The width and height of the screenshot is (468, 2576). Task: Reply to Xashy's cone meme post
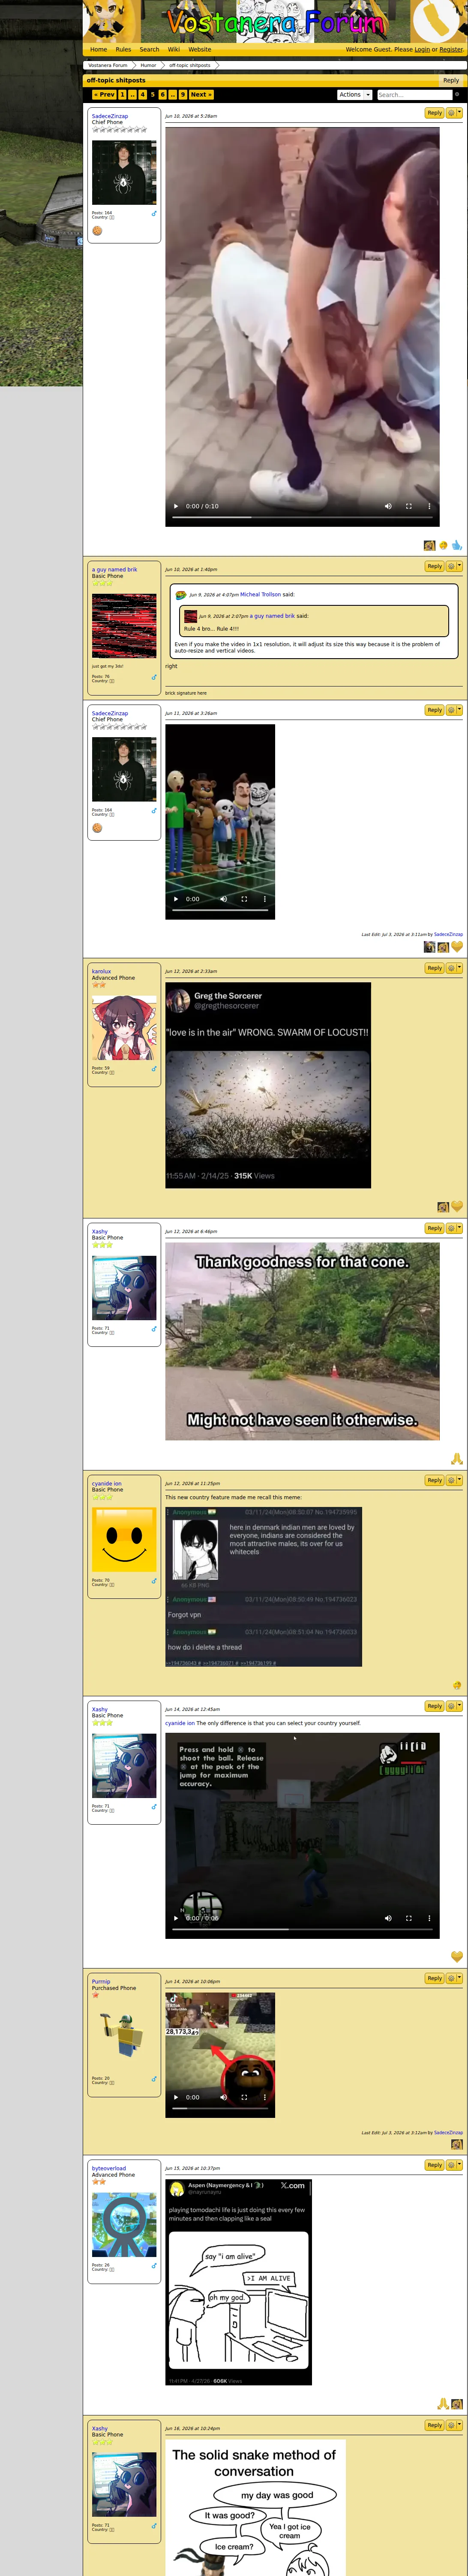coord(434,1228)
